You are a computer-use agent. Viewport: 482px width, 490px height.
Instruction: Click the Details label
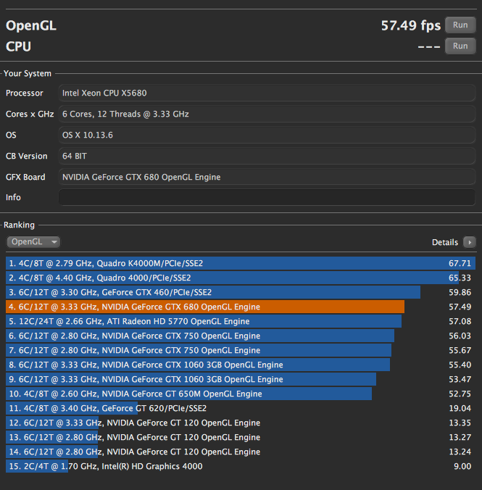tap(445, 242)
